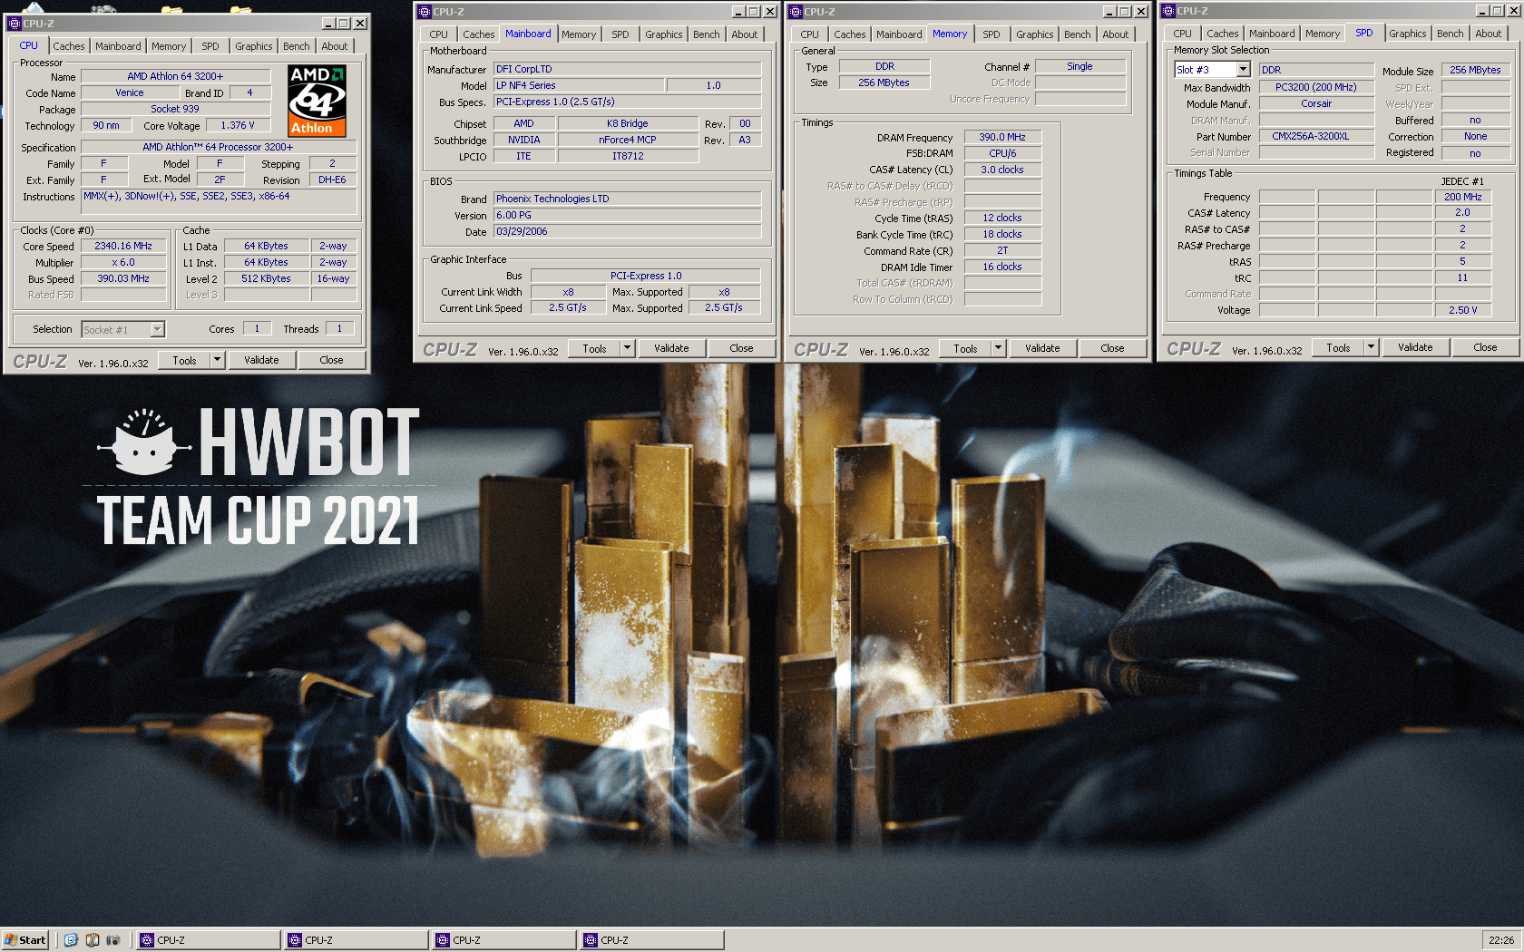
Task: Click the FSB:DRAM value CPU/6
Action: [1002, 153]
